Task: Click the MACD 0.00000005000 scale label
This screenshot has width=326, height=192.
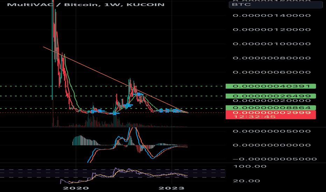Action: coord(272,131)
